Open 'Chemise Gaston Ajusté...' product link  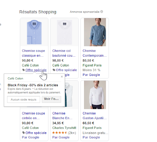click(94, 116)
